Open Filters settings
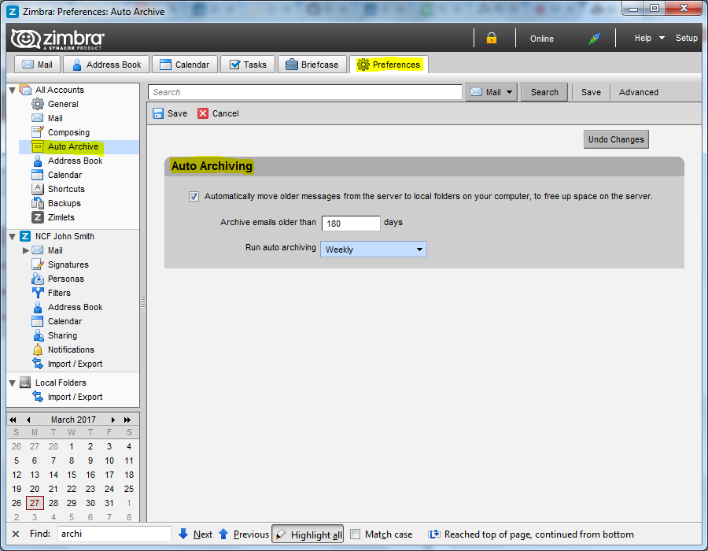 [59, 293]
